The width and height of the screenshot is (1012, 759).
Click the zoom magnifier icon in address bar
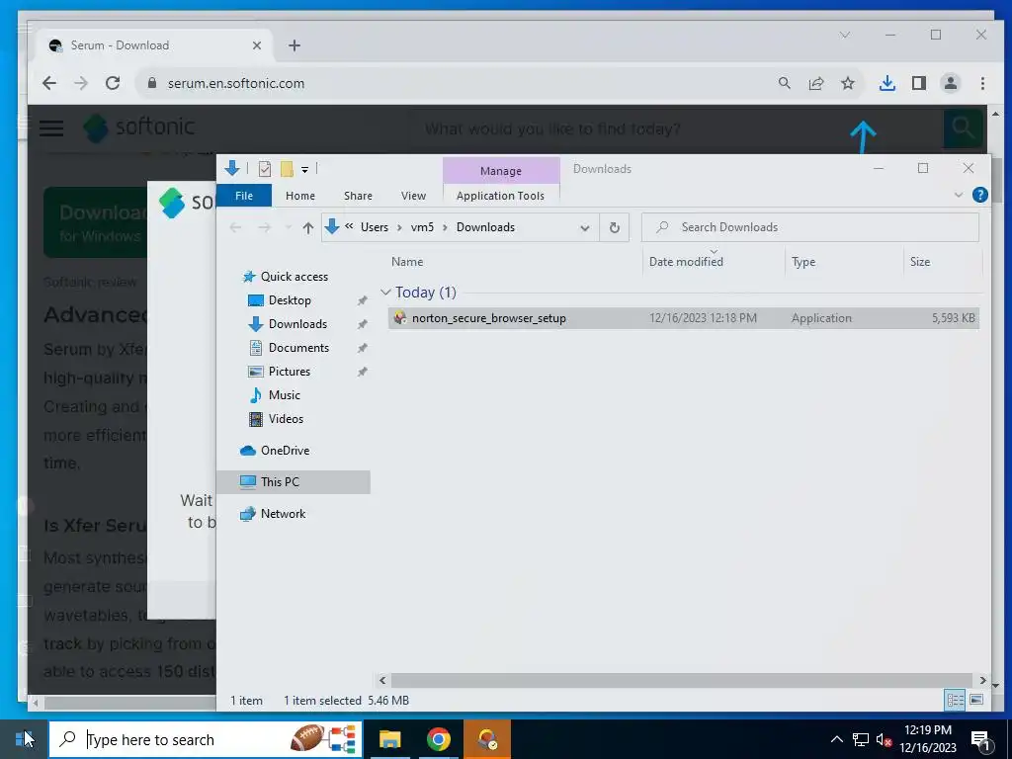(x=784, y=83)
